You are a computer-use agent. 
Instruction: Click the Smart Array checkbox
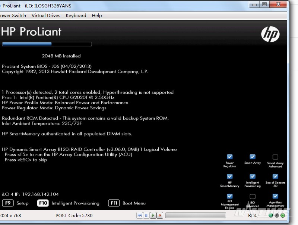(253, 157)
